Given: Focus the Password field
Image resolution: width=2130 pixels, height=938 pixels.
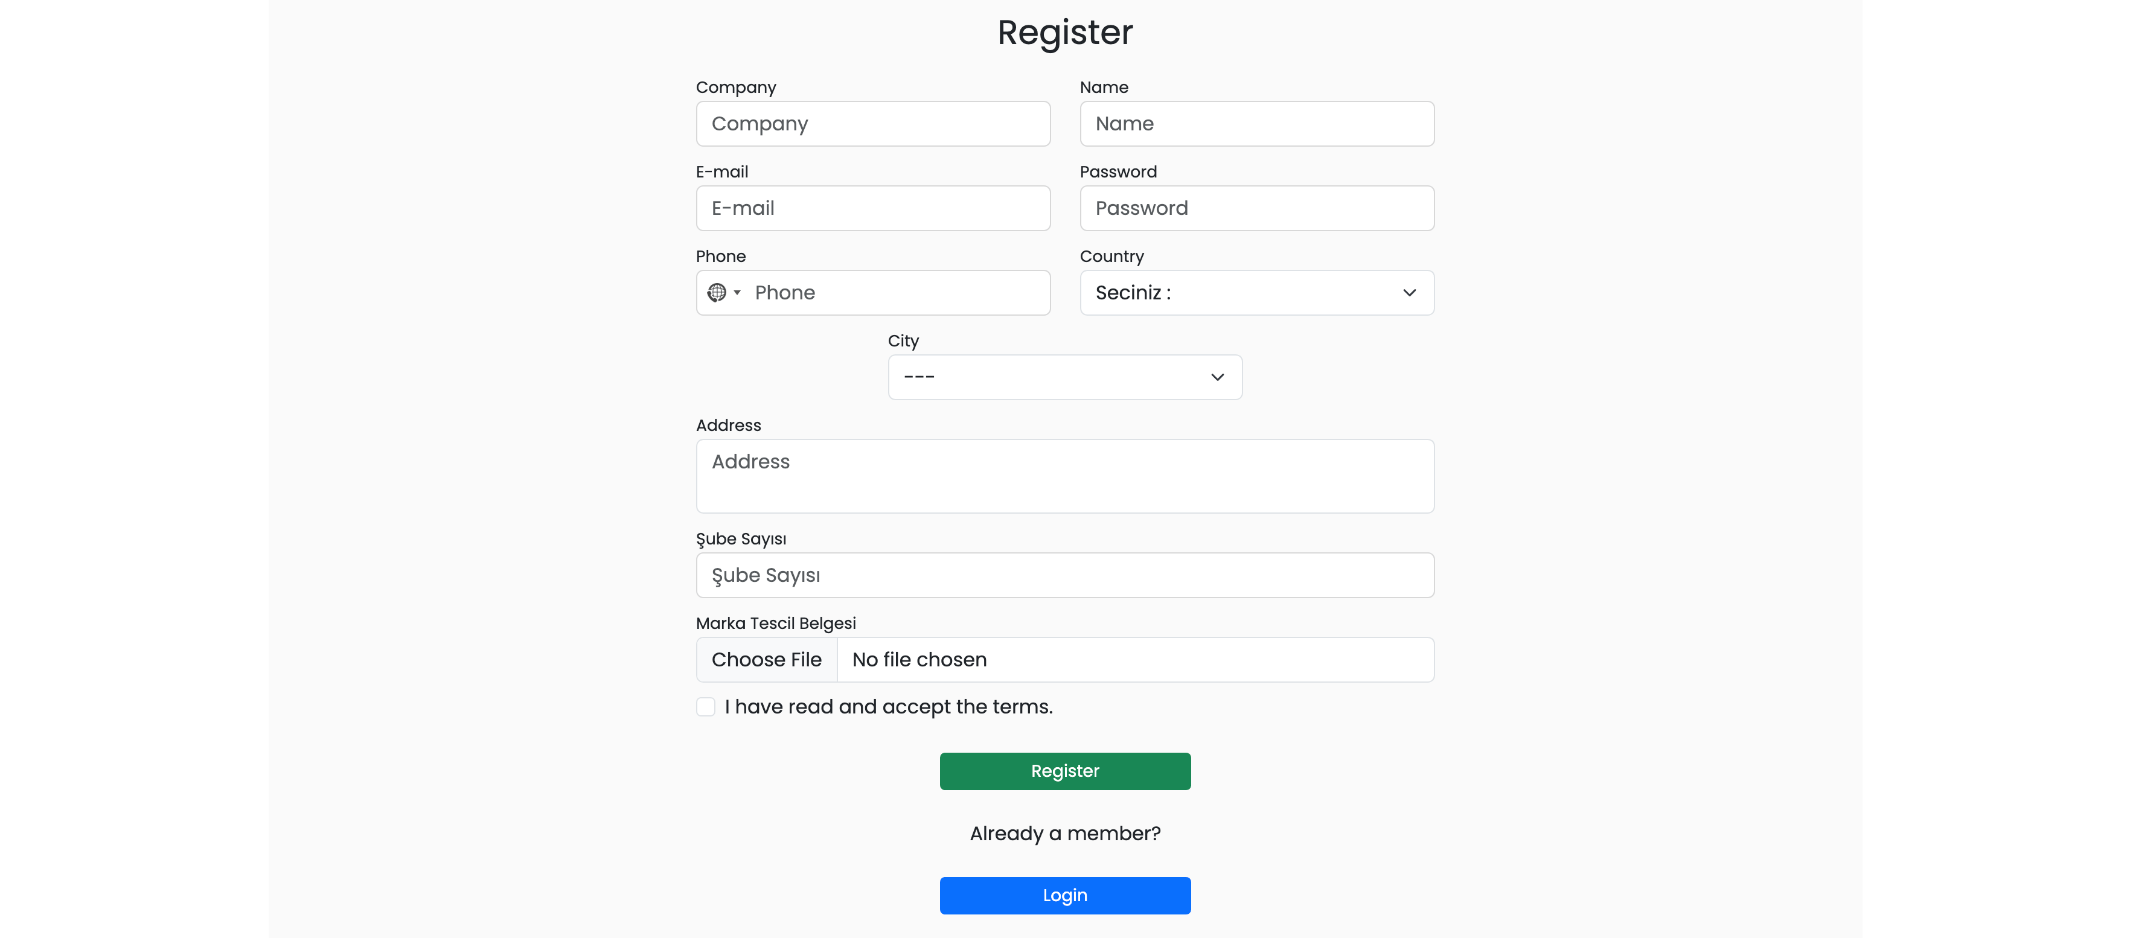Looking at the screenshot, I should point(1256,208).
